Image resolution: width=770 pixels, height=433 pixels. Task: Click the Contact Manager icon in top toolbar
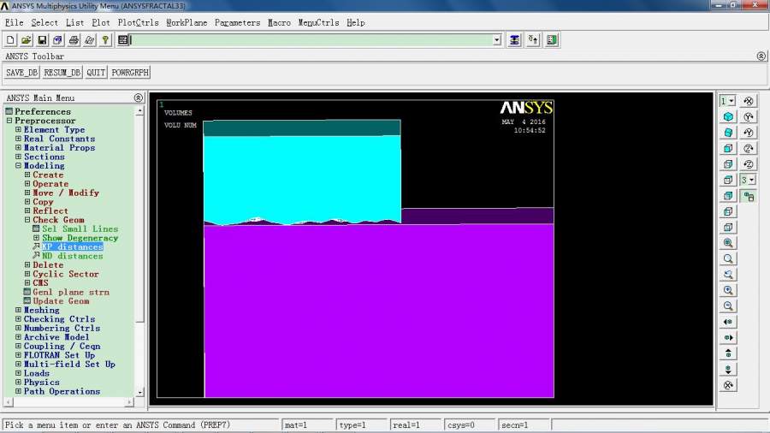click(552, 40)
